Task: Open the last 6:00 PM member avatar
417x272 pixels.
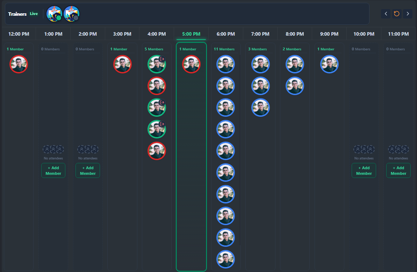Action: (x=225, y=259)
